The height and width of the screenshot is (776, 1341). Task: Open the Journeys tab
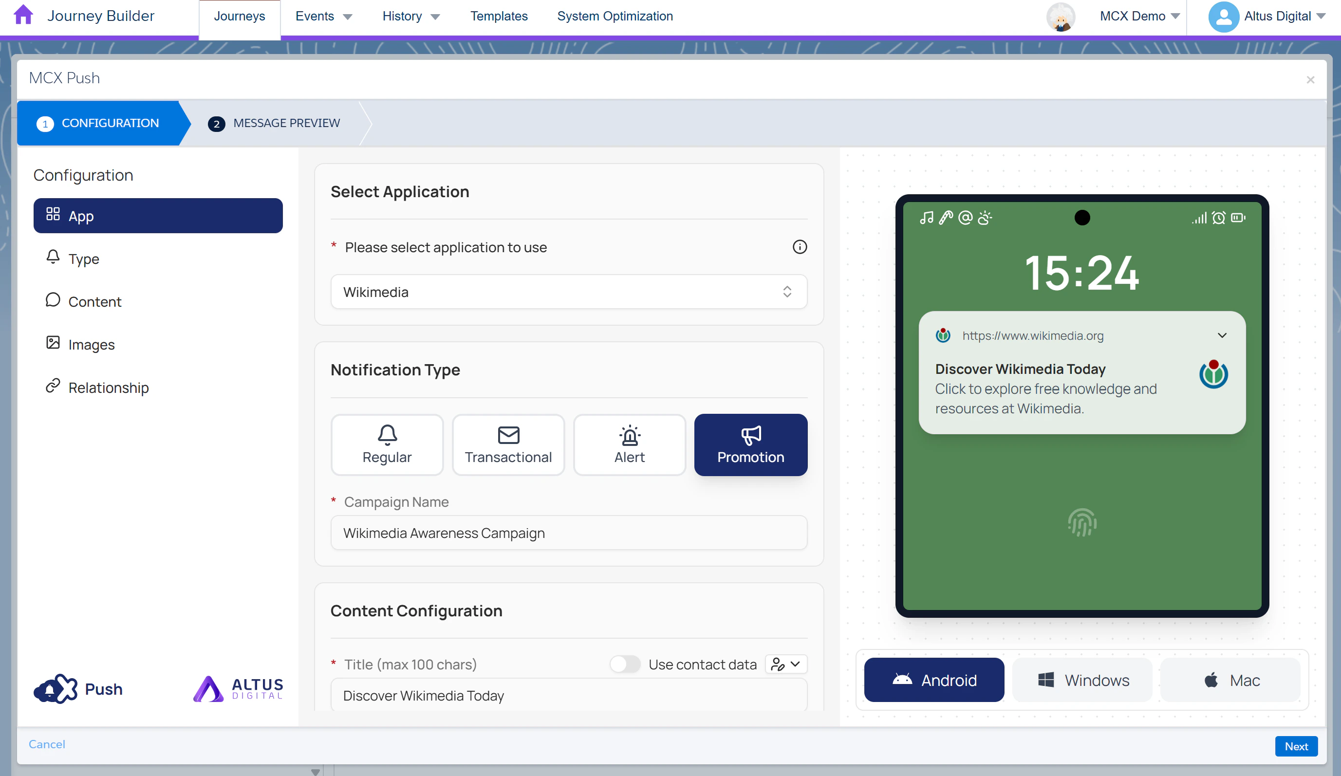pyautogui.click(x=240, y=17)
